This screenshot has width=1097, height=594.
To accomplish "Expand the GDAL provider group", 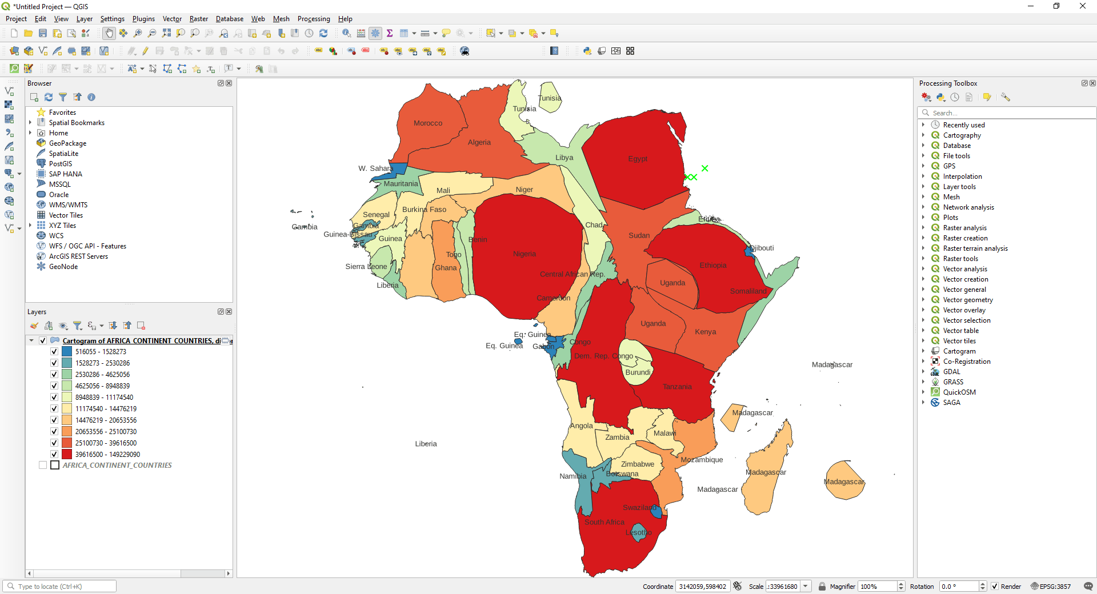I will coord(923,372).
